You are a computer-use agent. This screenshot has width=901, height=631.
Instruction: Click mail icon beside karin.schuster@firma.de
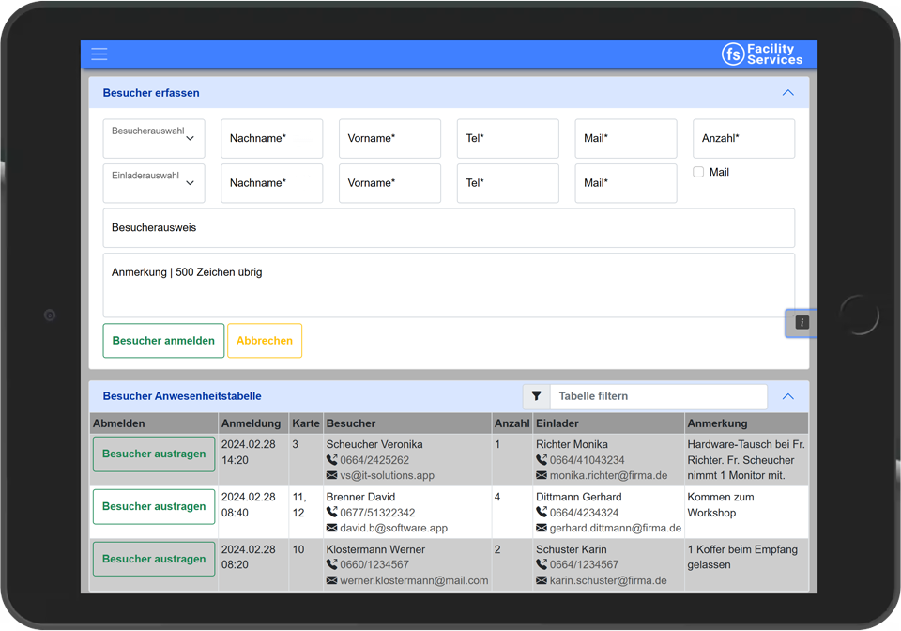[x=542, y=580]
